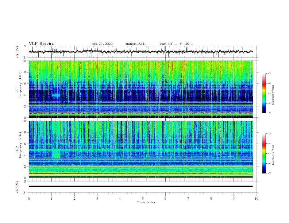Click the 'VLF Spectra' title text
The image size is (289, 223).
pos(41,44)
